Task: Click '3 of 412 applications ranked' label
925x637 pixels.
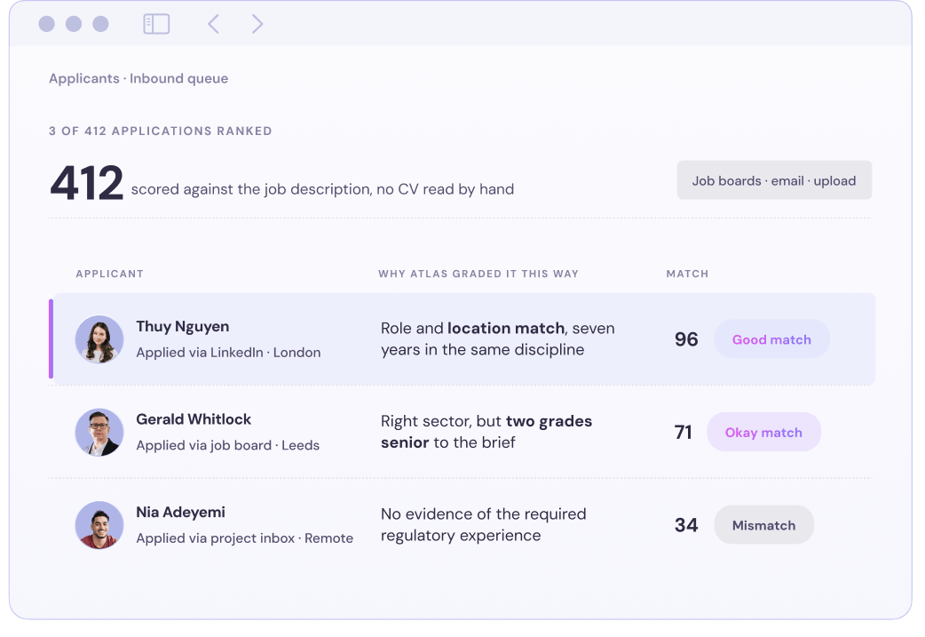Action: pos(161,131)
